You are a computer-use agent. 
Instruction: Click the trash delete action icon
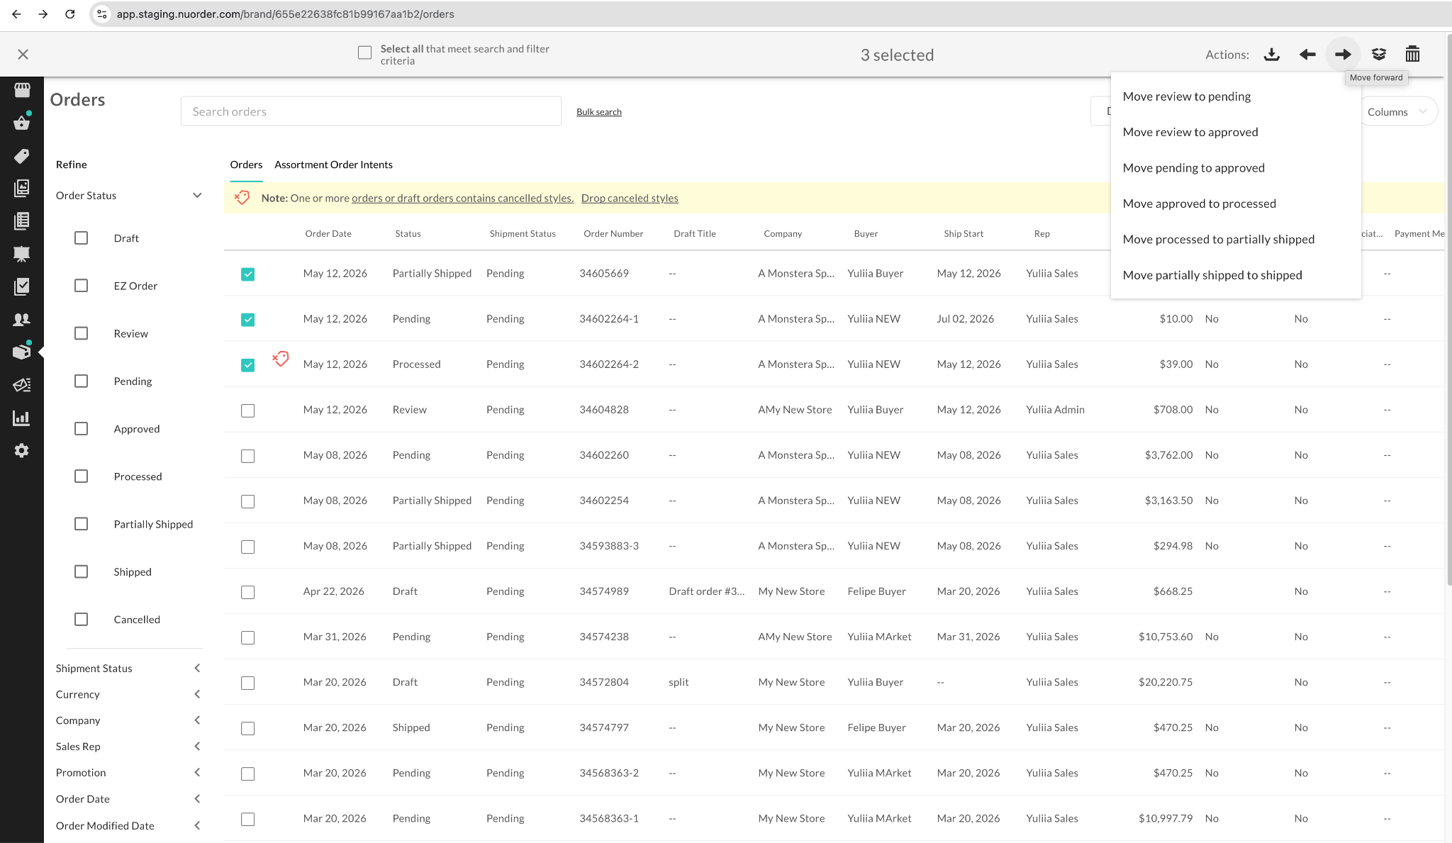(1412, 54)
